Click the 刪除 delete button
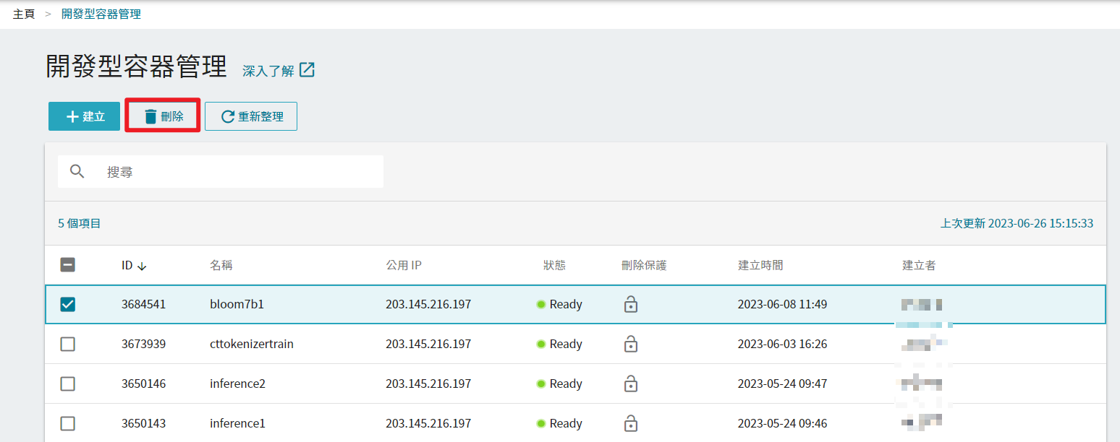This screenshot has width=1120, height=442. pyautogui.click(x=163, y=116)
